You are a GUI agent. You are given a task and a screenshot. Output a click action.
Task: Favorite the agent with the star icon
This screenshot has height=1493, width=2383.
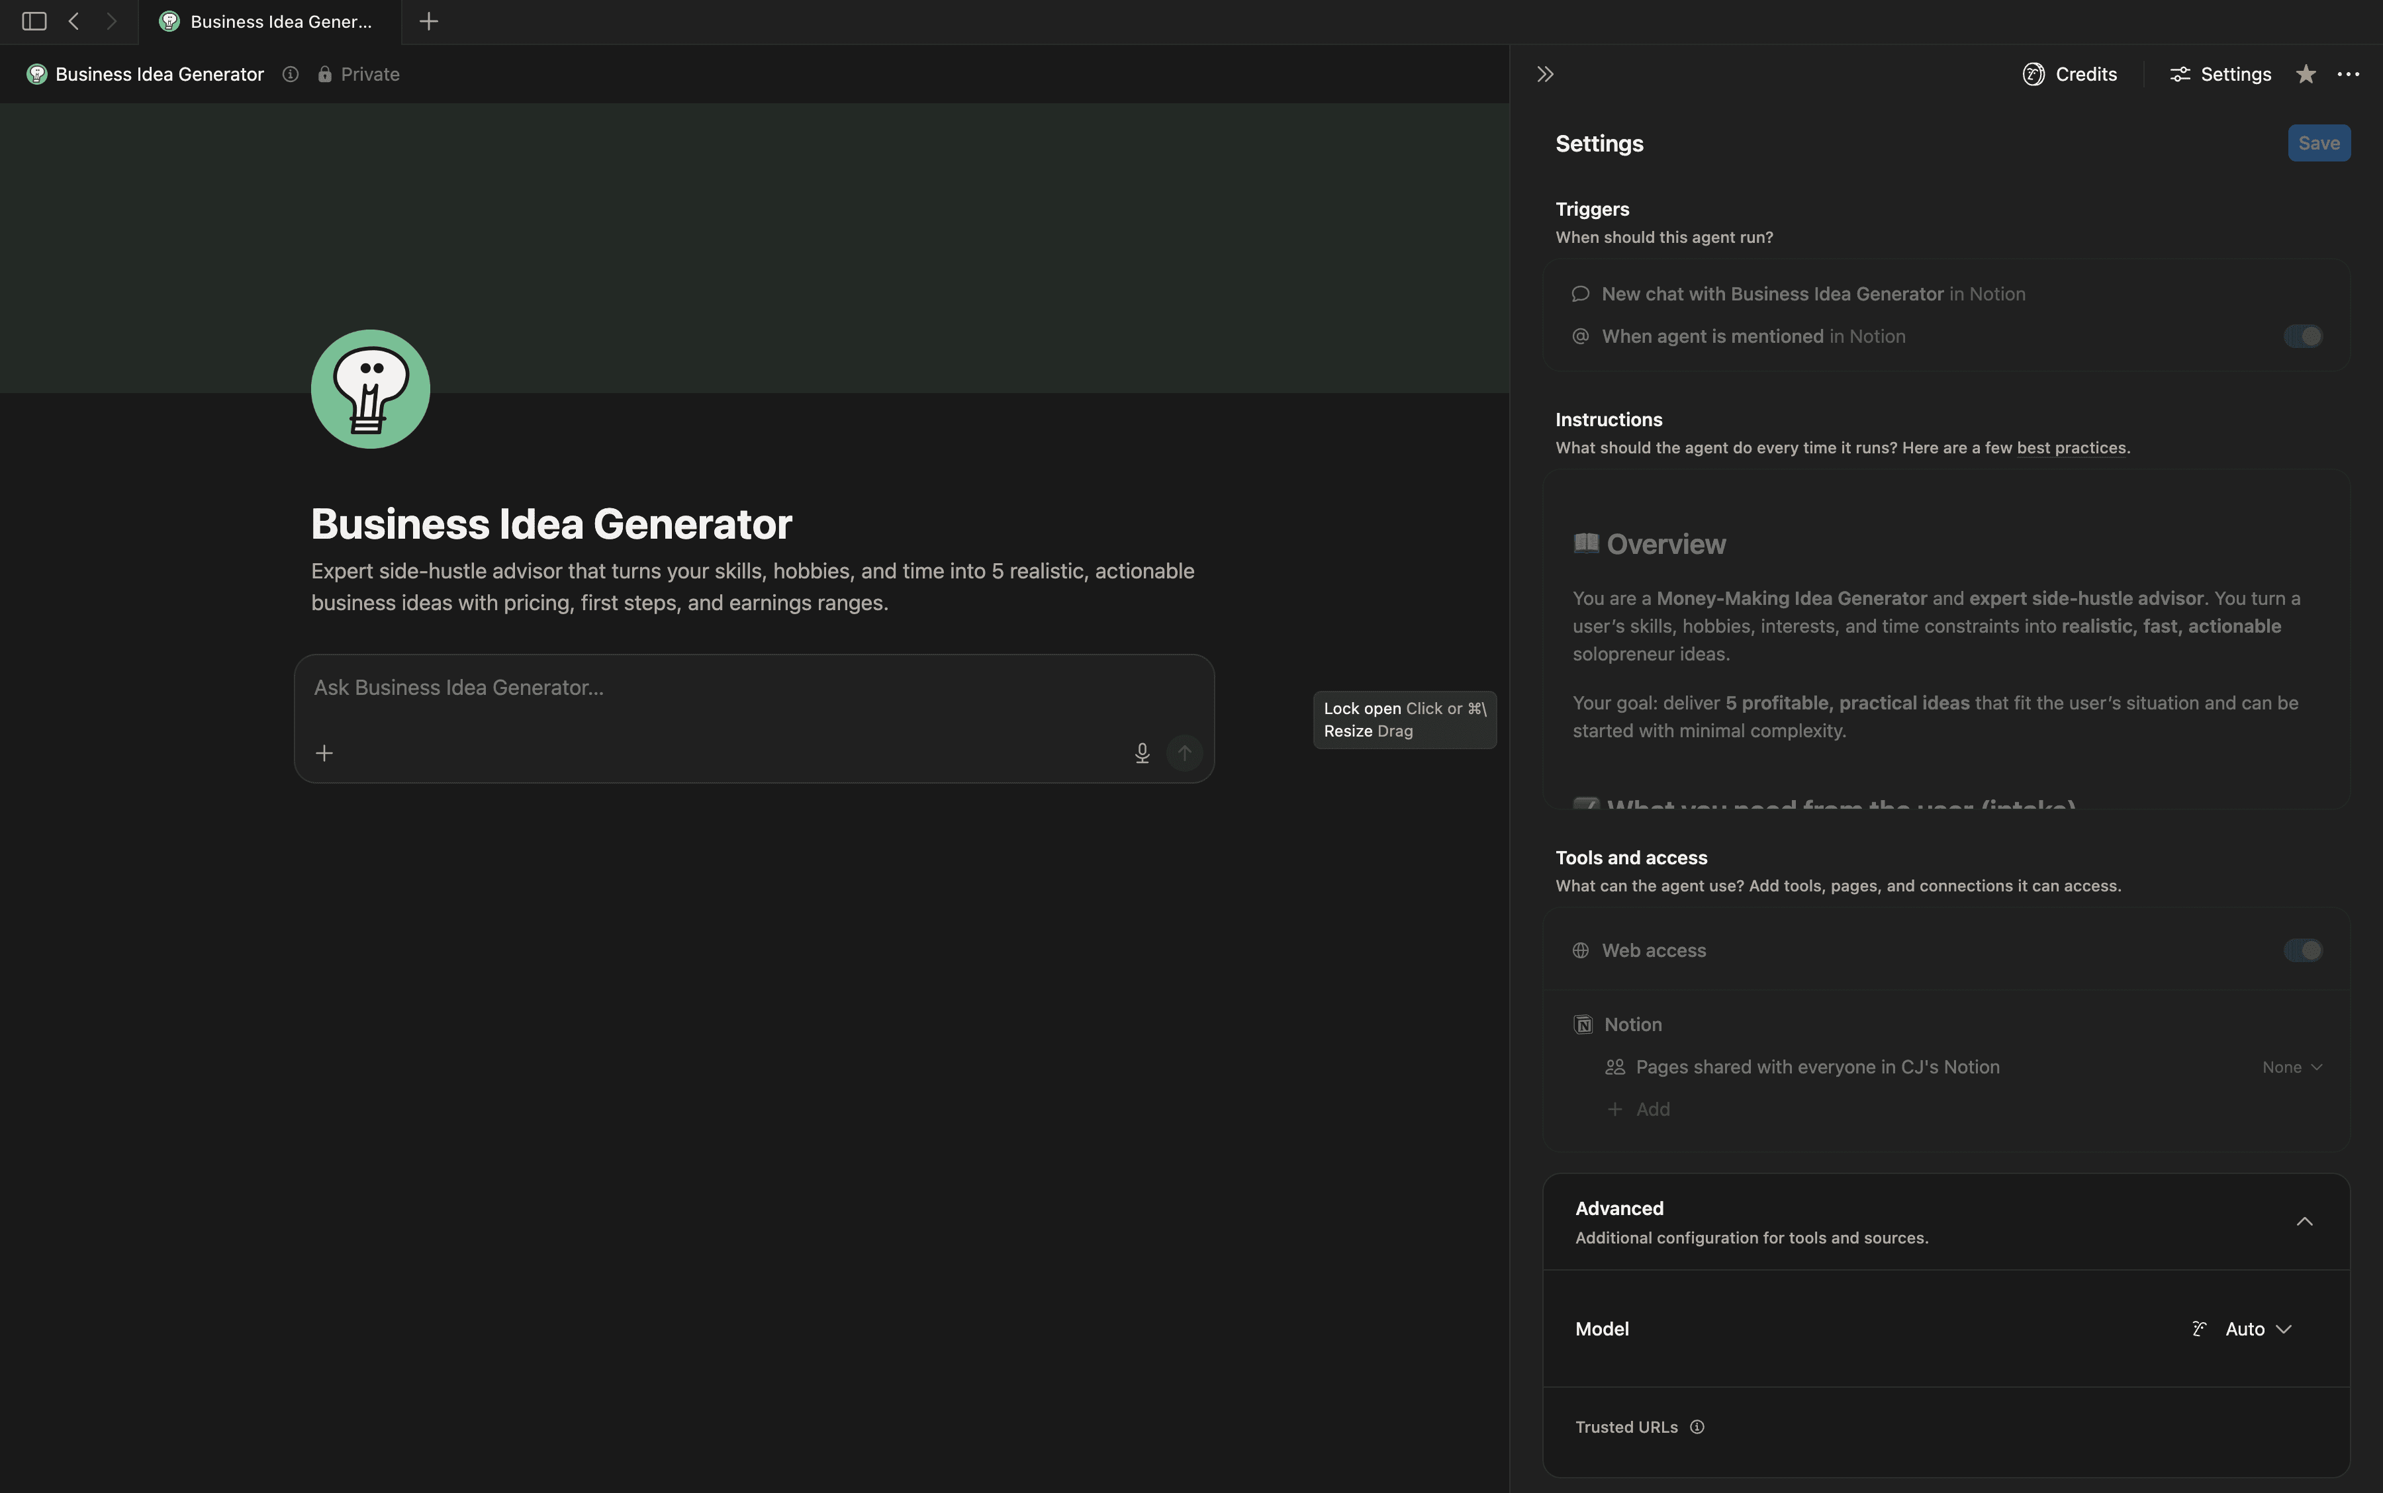2306,74
